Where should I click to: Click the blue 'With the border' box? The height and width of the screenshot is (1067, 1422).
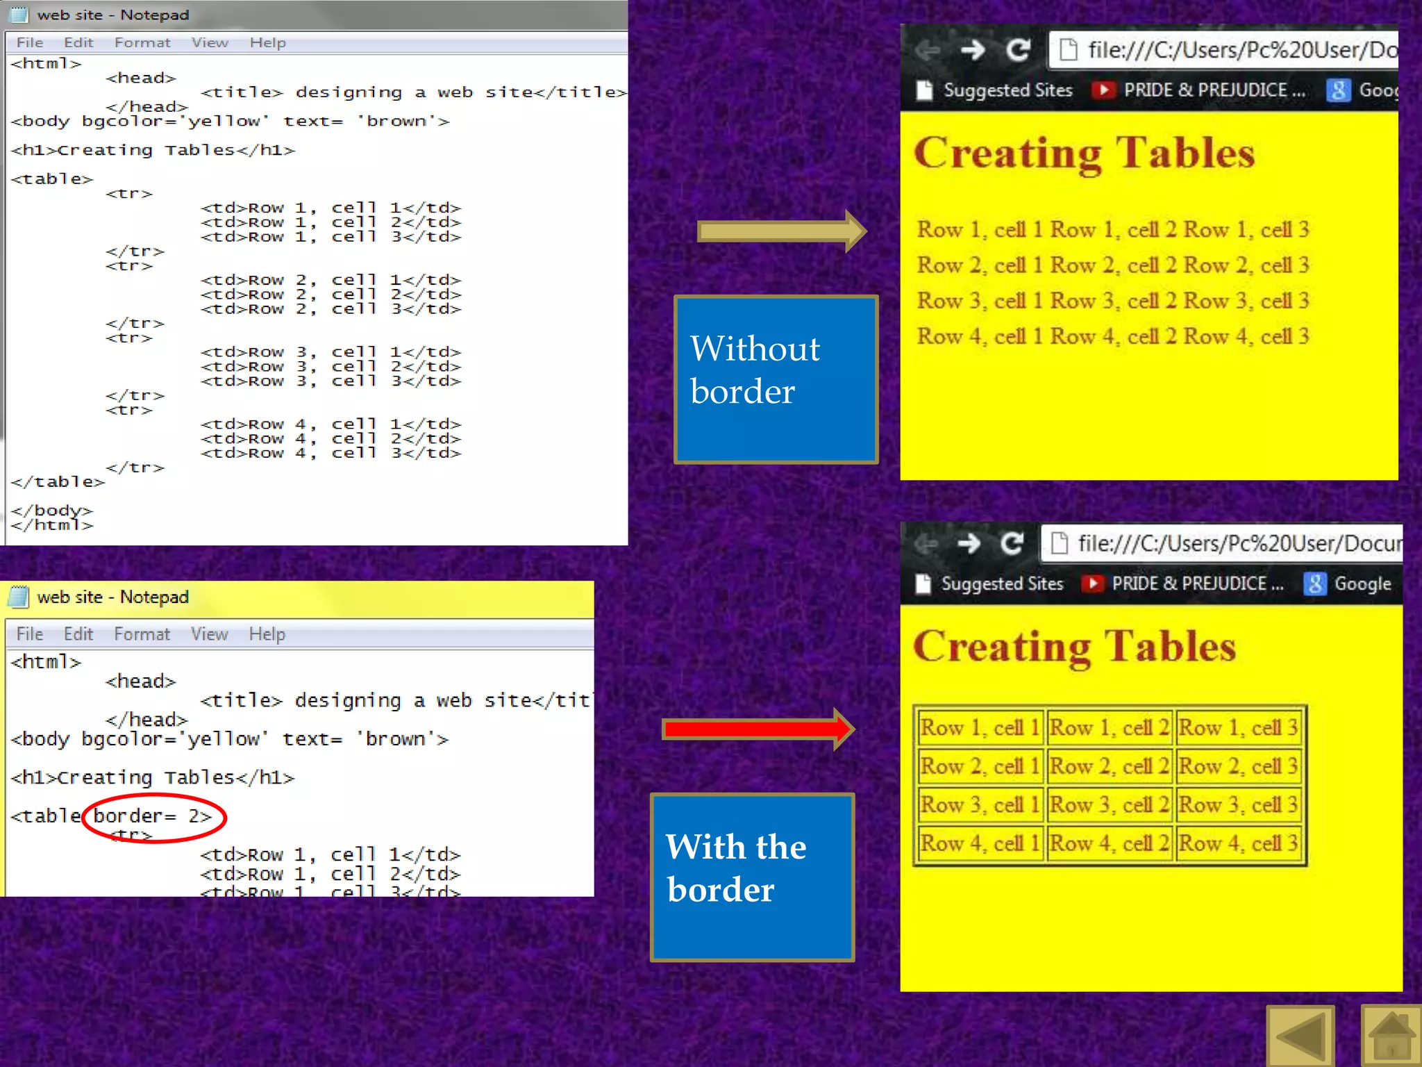coord(752,877)
